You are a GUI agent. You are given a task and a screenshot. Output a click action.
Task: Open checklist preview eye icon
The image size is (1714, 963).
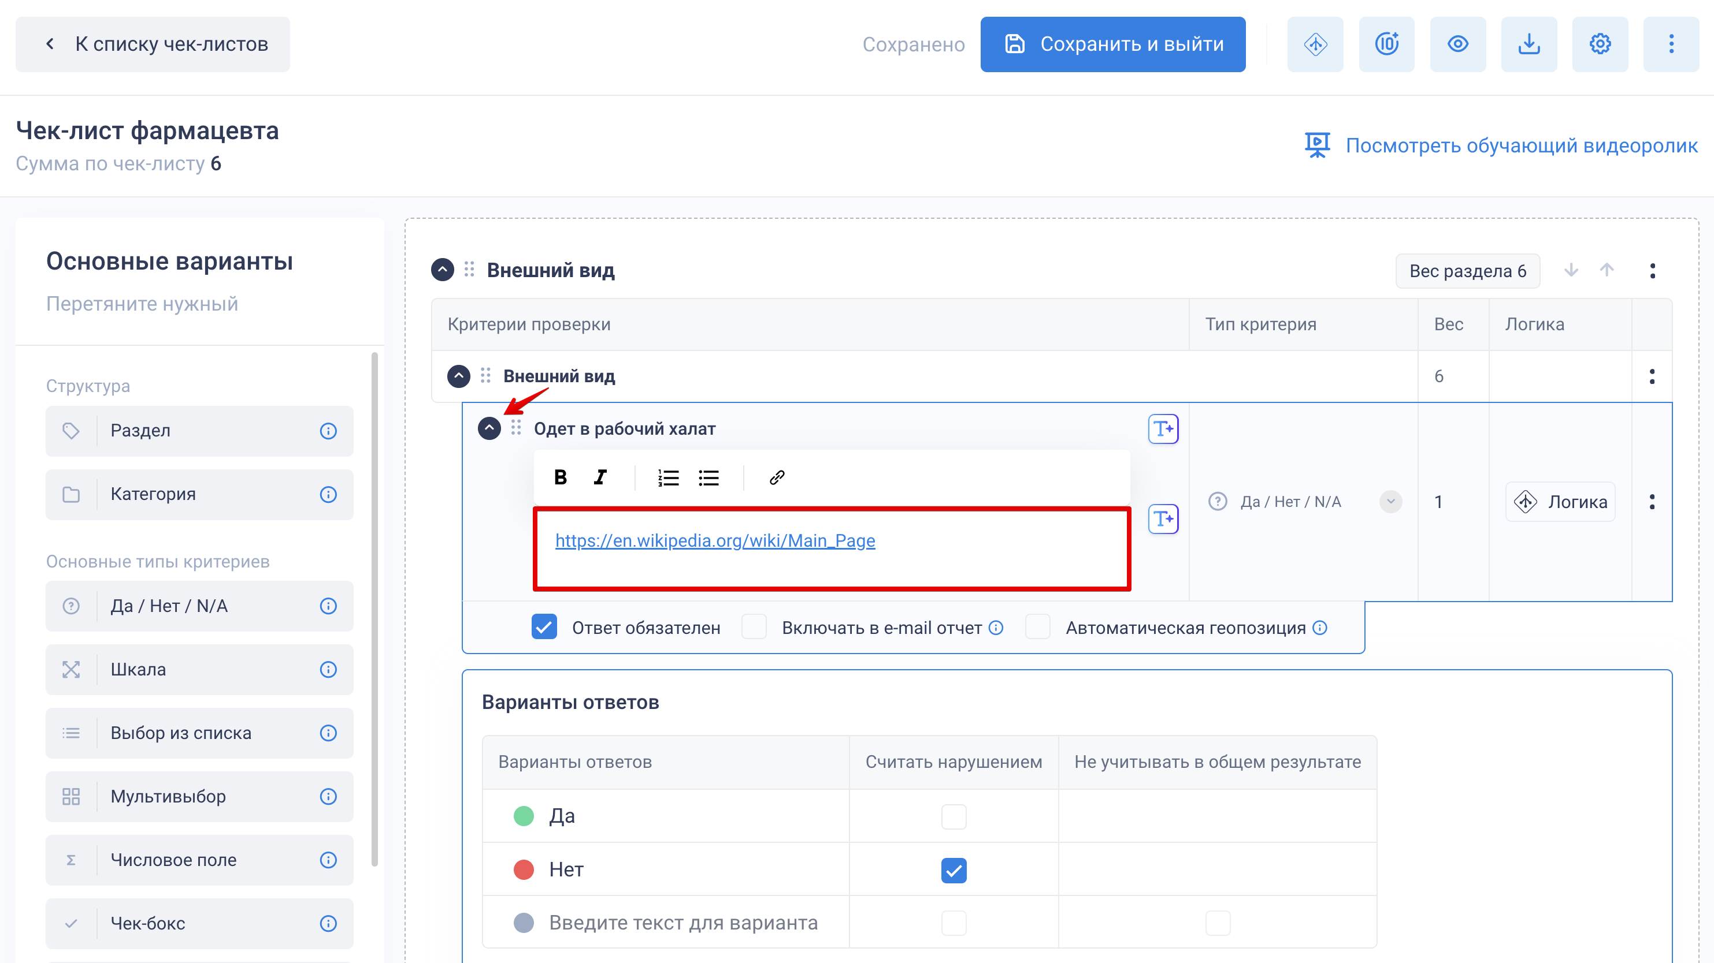click(1457, 44)
